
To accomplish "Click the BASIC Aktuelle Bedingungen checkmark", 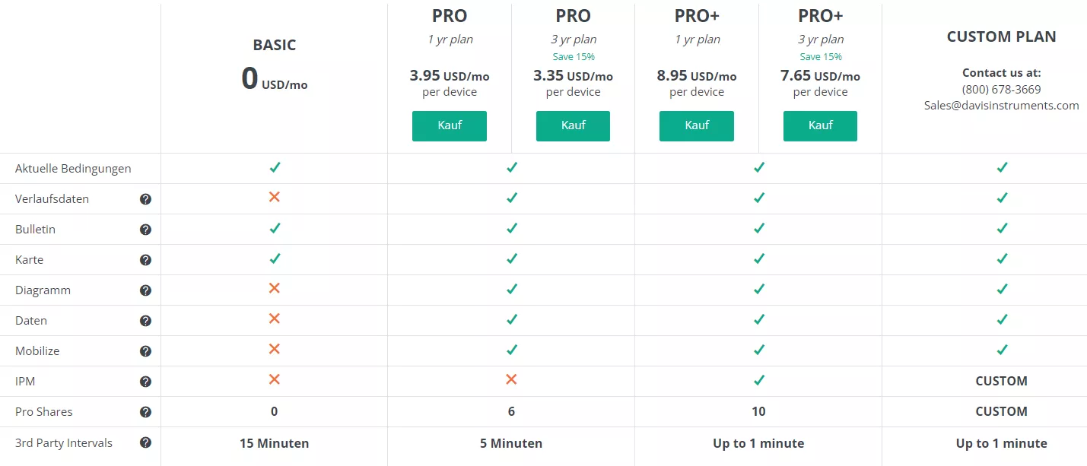I will point(275,167).
